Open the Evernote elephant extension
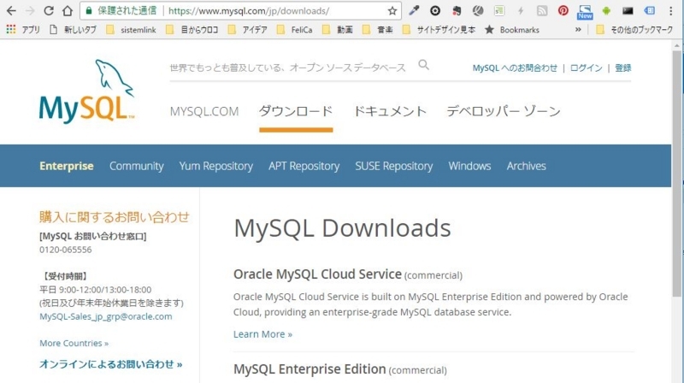The image size is (684, 383). (457, 10)
